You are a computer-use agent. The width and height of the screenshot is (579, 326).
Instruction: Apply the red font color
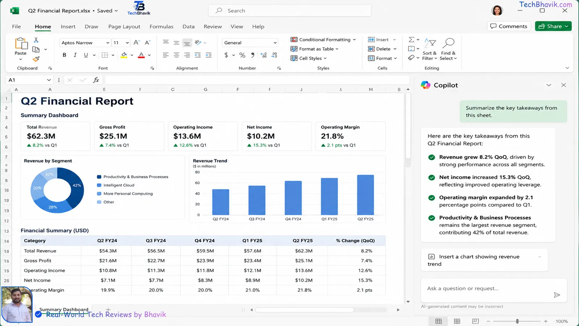click(x=141, y=55)
